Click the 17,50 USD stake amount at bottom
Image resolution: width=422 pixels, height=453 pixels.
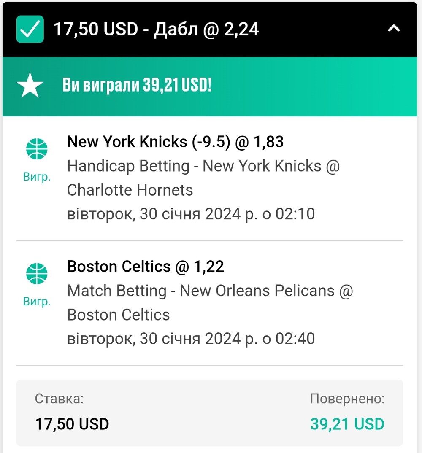point(72,424)
